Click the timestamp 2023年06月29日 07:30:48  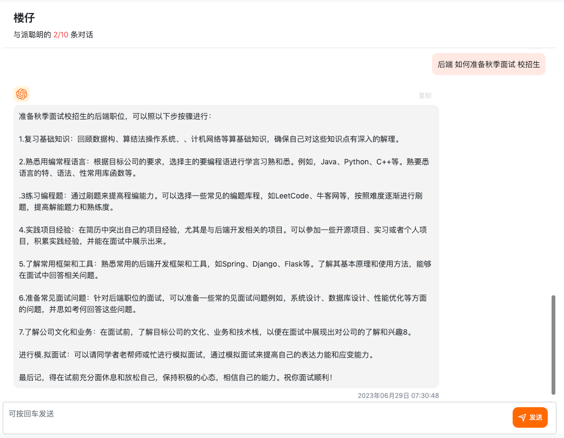click(398, 396)
